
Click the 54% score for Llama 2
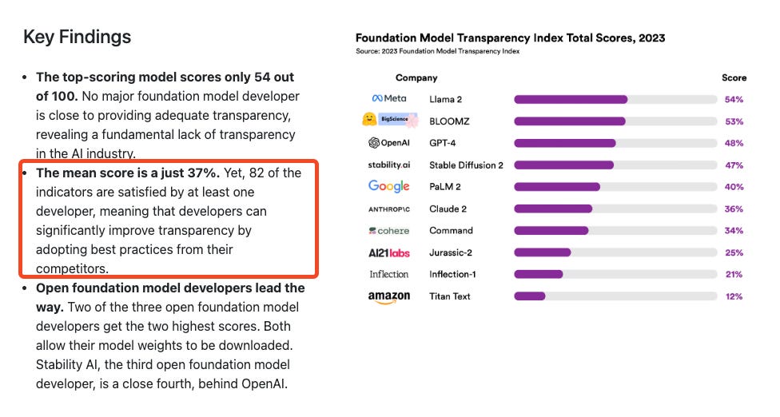click(733, 100)
